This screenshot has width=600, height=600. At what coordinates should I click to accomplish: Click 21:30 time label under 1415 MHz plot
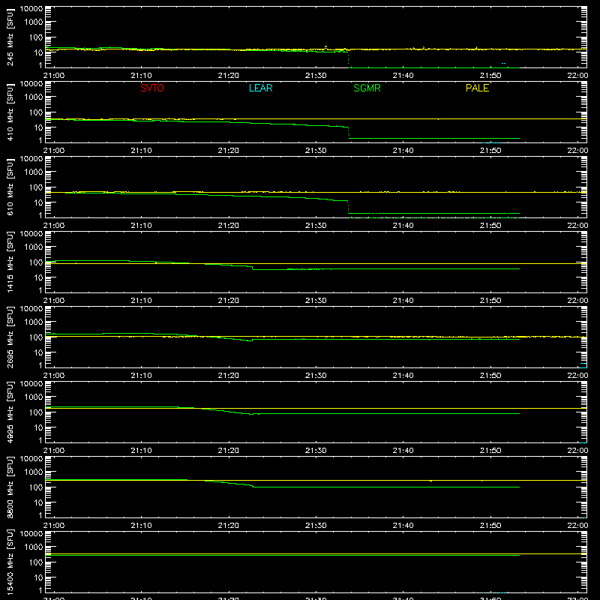pyautogui.click(x=316, y=301)
